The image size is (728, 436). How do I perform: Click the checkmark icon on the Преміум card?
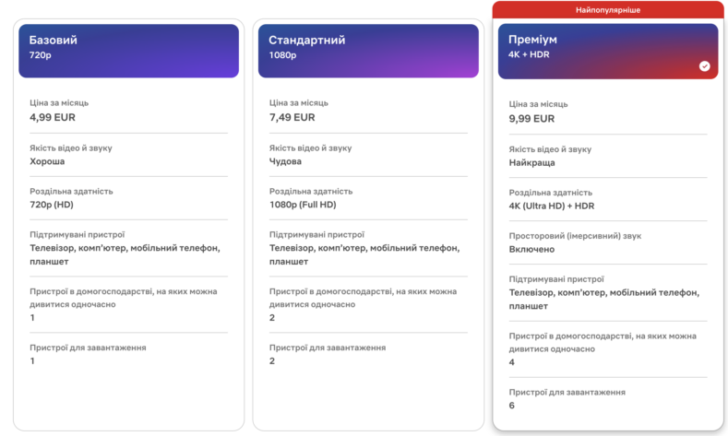pos(704,66)
